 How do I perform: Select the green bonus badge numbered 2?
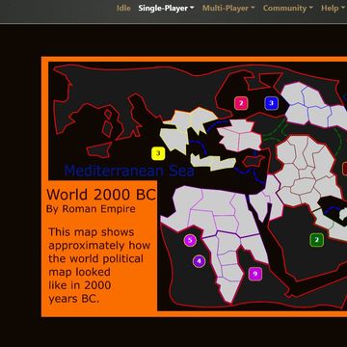(317, 240)
